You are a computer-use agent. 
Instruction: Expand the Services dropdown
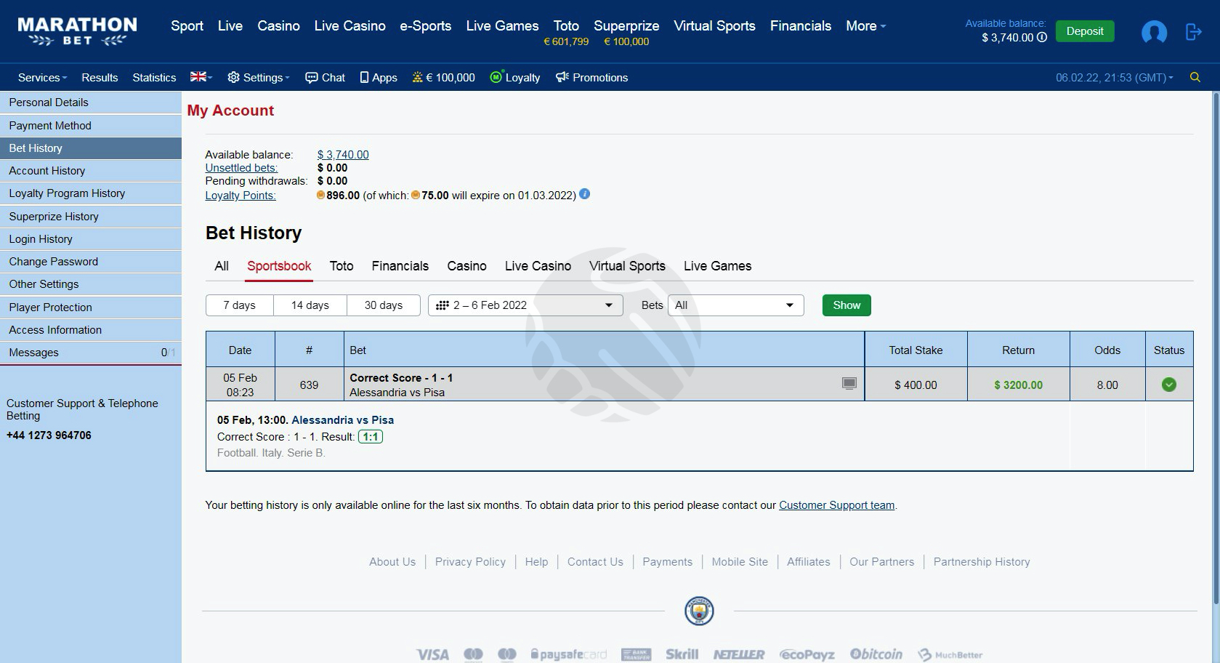[x=42, y=77]
